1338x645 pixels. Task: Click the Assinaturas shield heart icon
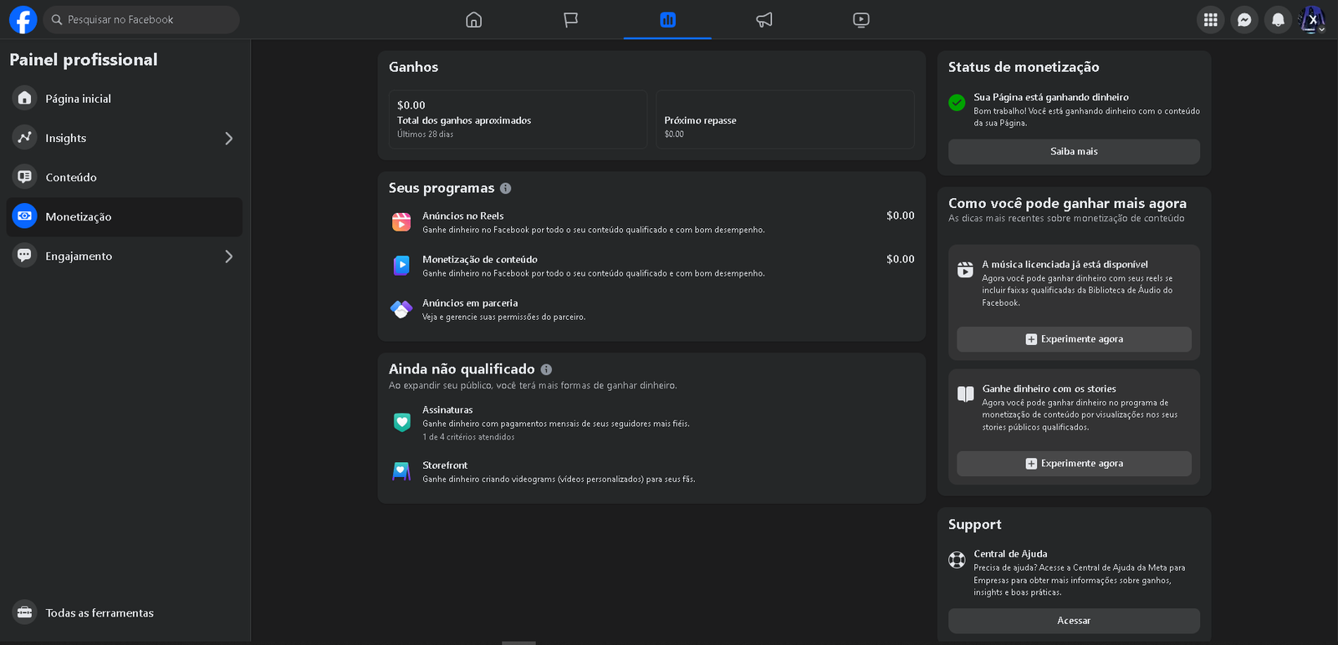(x=401, y=422)
